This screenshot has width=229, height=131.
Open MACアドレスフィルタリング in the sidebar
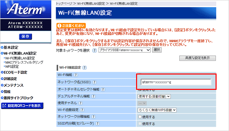coord(24,62)
